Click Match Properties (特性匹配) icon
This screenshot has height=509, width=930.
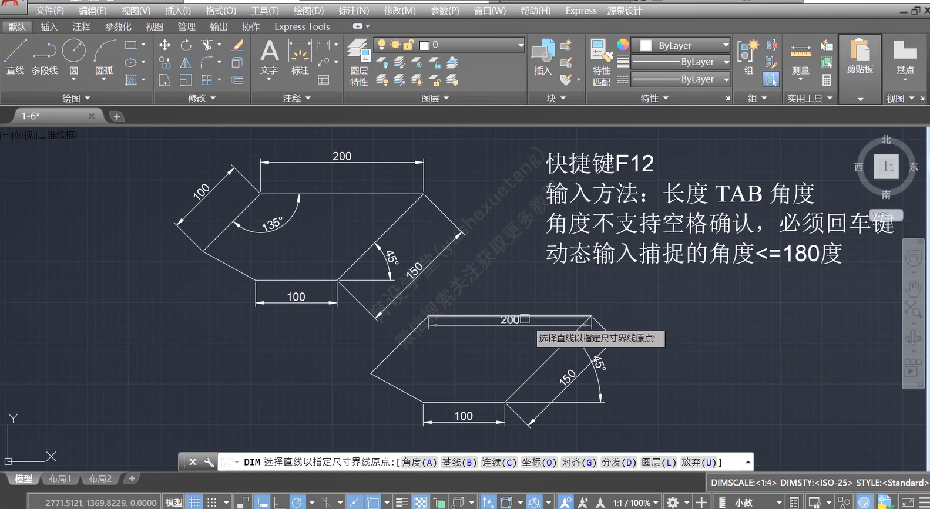coord(602,62)
